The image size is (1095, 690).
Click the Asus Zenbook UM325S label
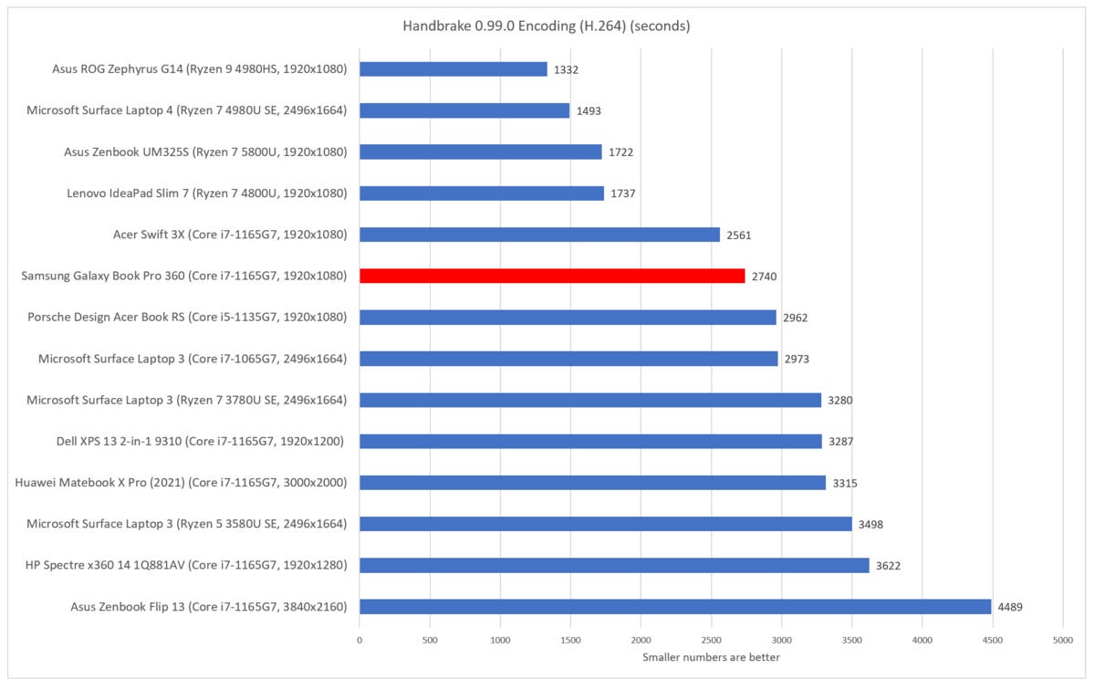[x=206, y=152]
